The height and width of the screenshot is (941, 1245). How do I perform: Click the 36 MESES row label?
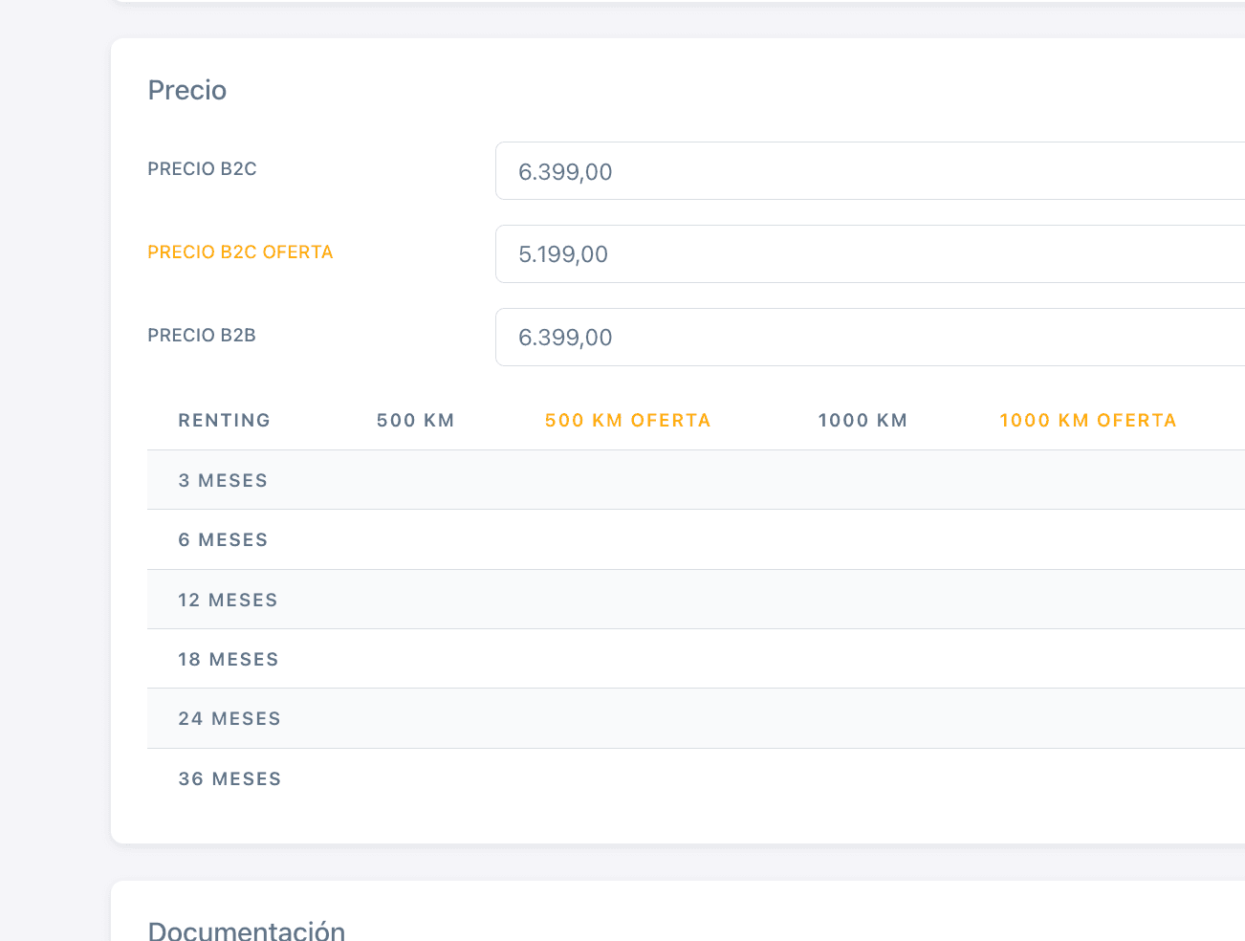pos(229,779)
